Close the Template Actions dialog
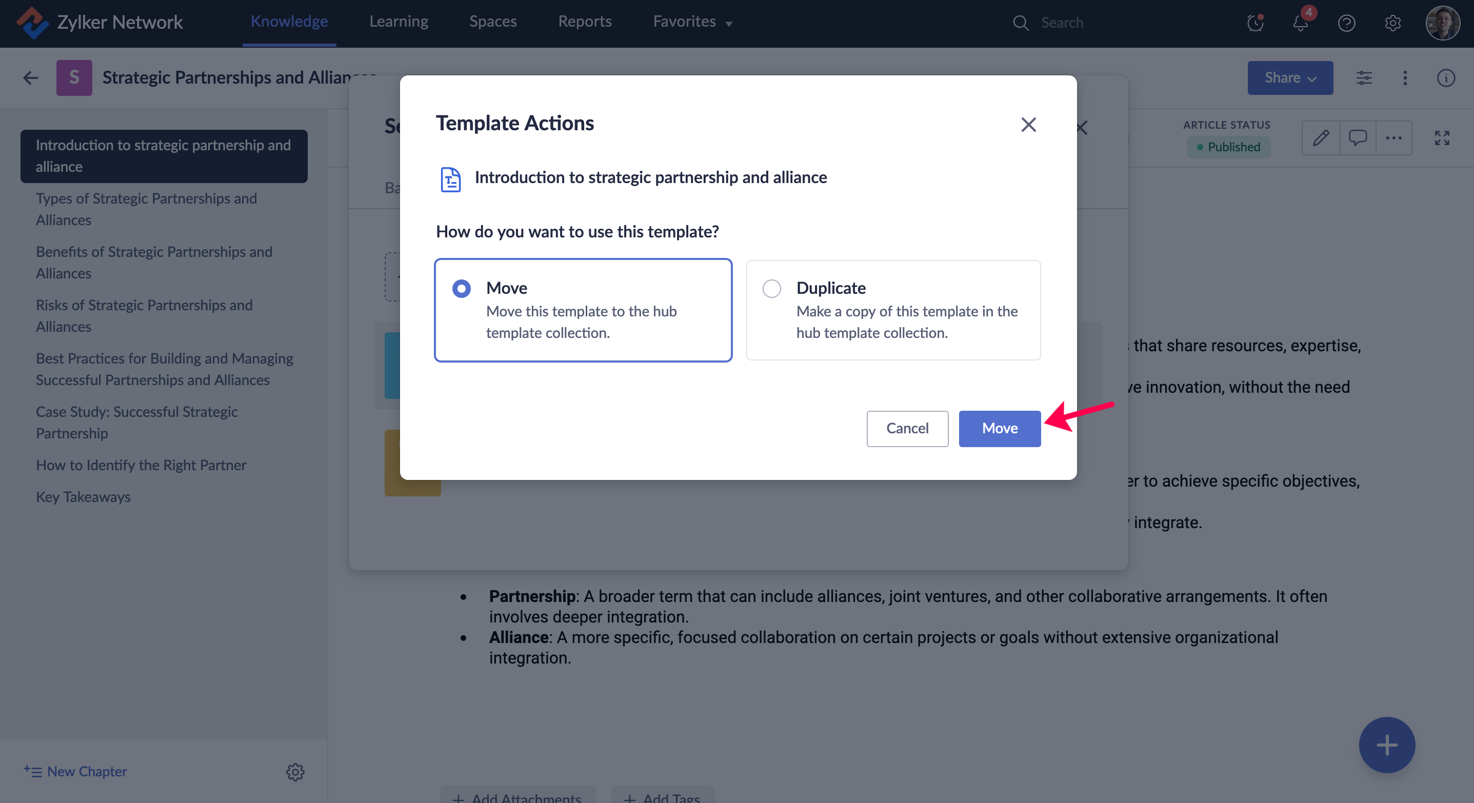This screenshot has width=1474, height=803. [1028, 125]
